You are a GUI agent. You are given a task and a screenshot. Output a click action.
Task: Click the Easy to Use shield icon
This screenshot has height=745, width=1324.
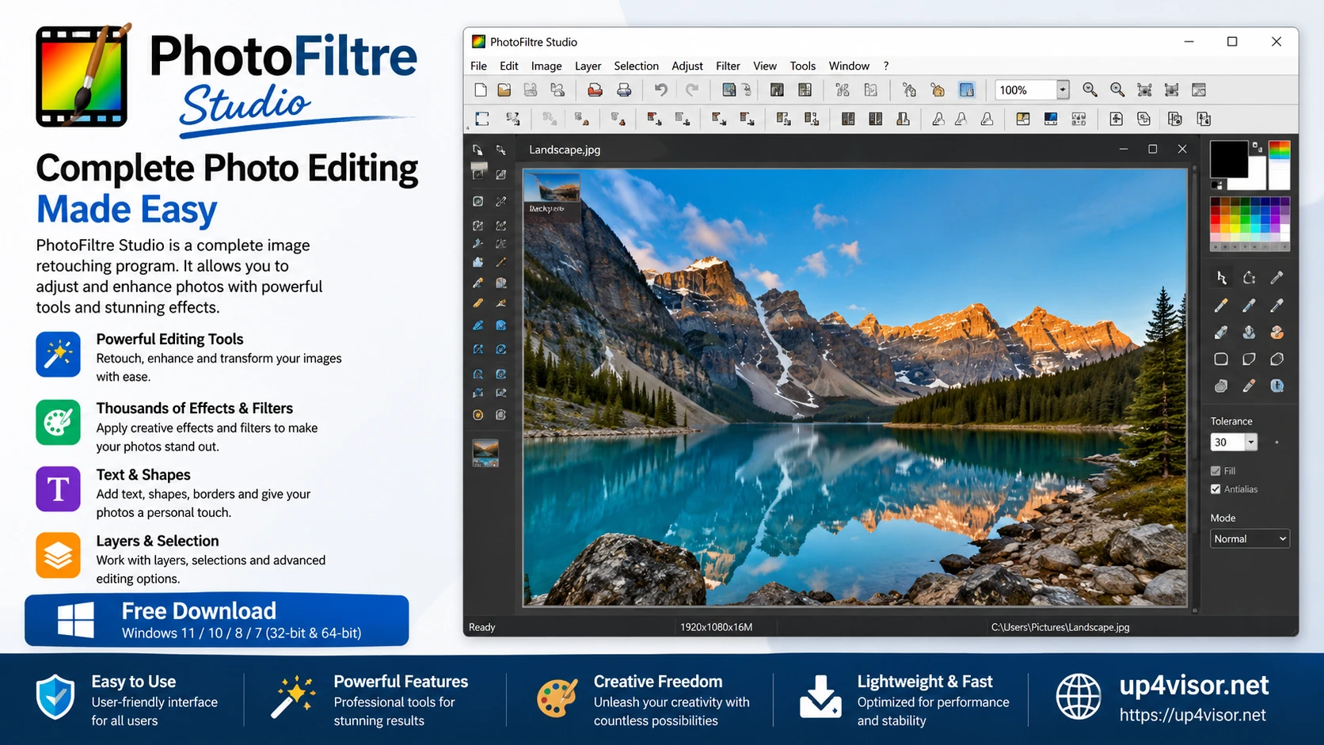pos(55,697)
